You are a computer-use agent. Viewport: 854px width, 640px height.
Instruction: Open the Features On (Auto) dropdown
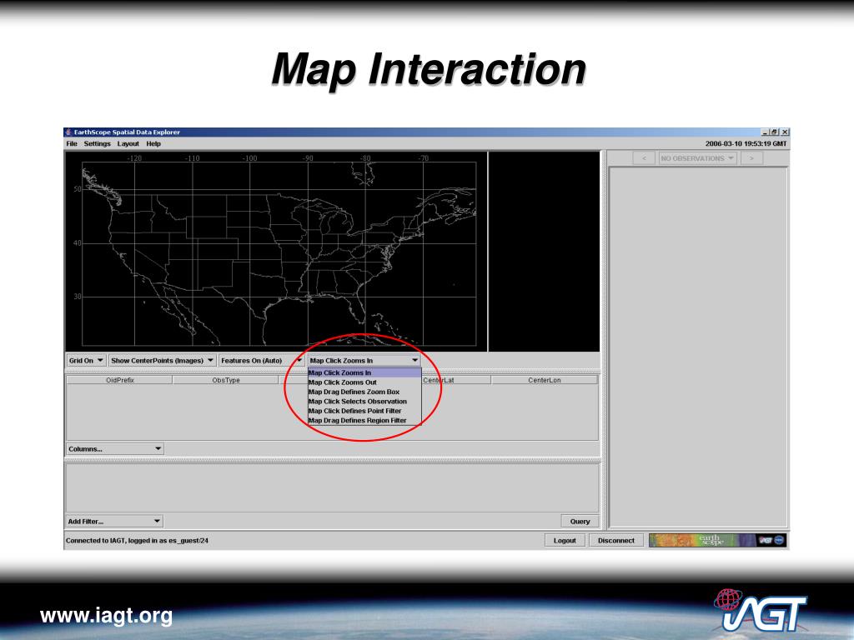tap(261, 360)
